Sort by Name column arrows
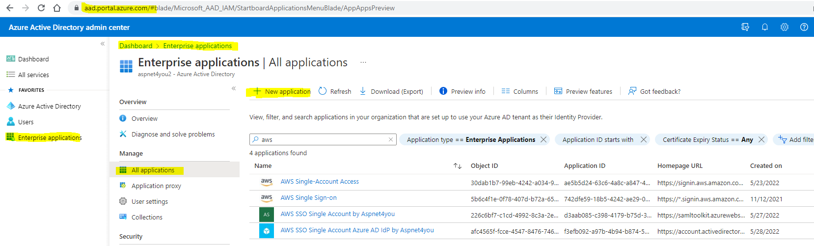Viewport: 814px width, 246px height. (x=458, y=166)
